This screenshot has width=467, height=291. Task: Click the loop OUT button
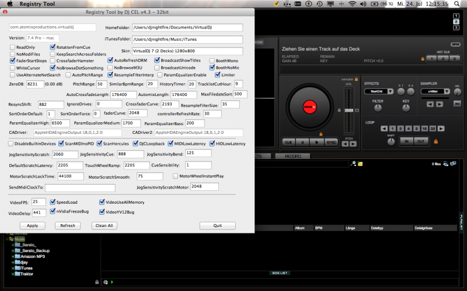point(421,141)
